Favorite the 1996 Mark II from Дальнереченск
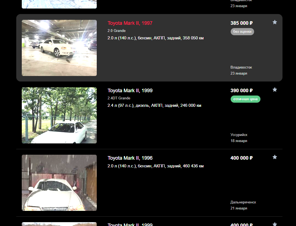 click(275, 157)
